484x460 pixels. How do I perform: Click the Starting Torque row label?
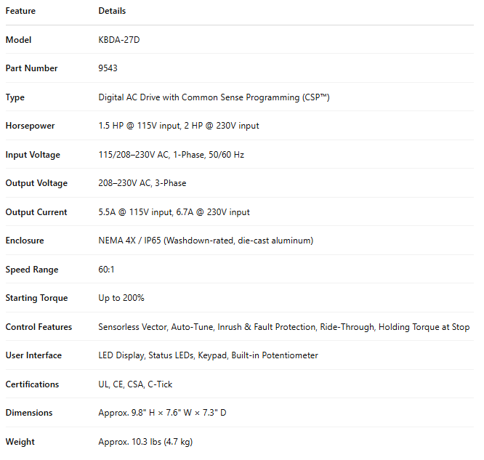coord(36,298)
